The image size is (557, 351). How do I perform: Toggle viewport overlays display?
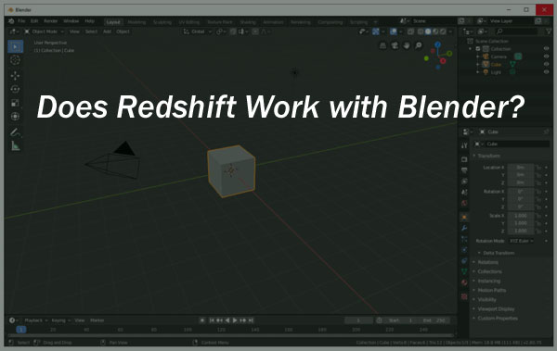(x=393, y=31)
